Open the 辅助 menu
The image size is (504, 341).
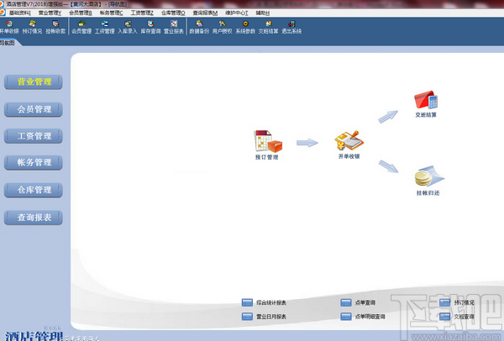point(262,13)
